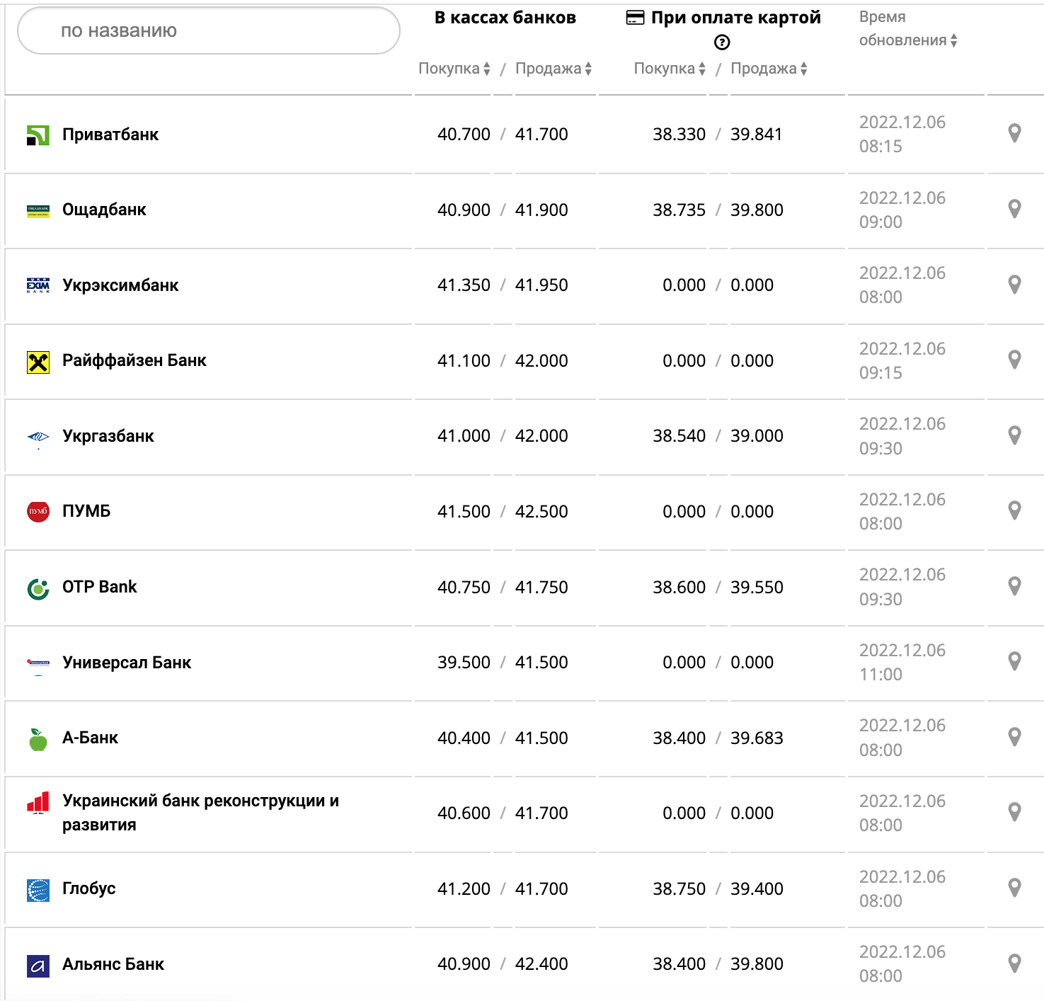1044x1001 pixels.
Task: Click the А-Банк green apple logo
Action: [38, 739]
